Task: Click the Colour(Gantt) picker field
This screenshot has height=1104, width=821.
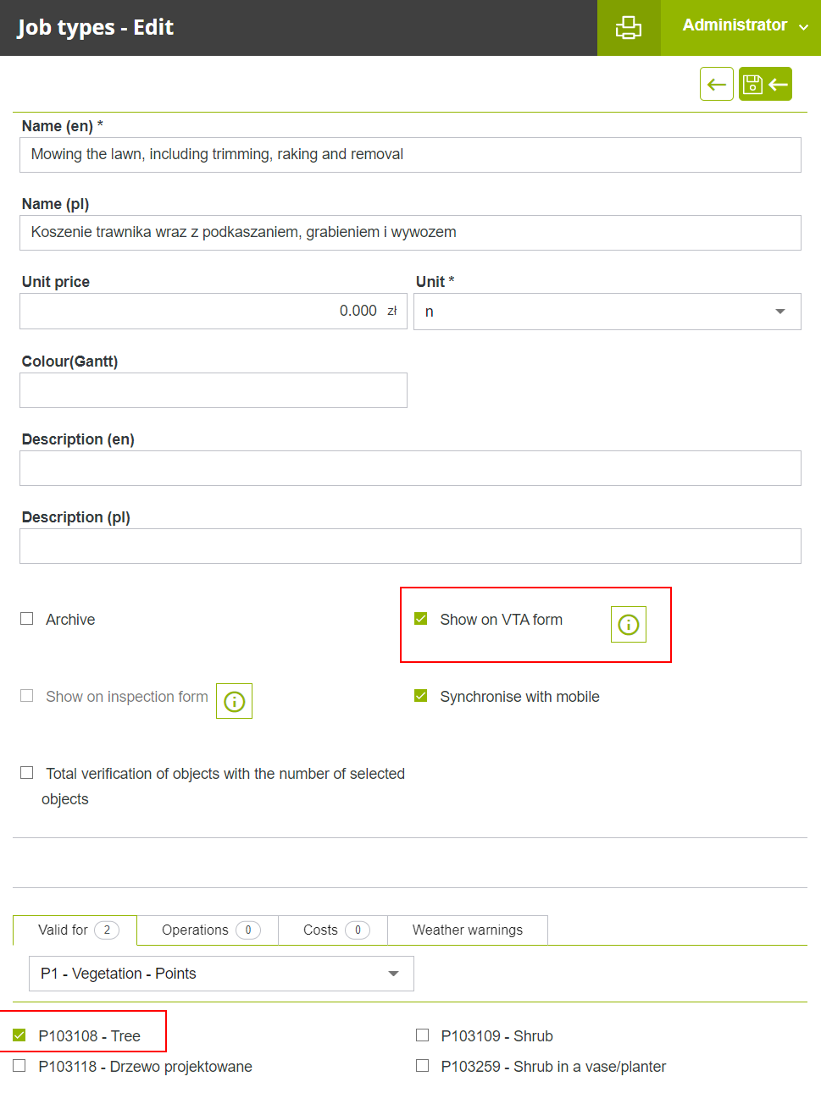Action: pos(214,390)
